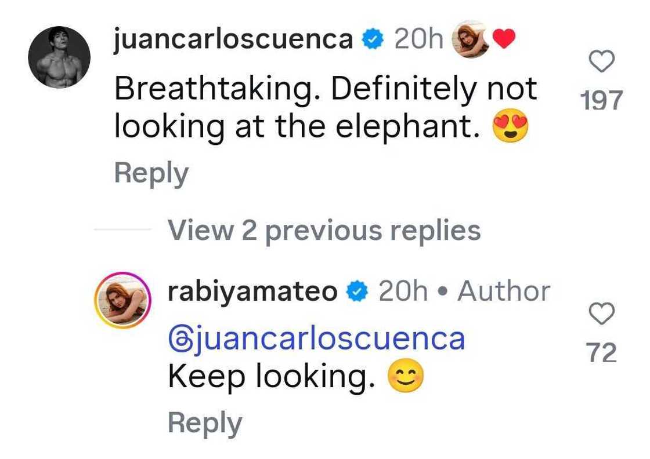Viewport: 650px width, 459px height.
Task: Click juancarloscuenca's profile picture
Action: pyautogui.click(x=58, y=55)
